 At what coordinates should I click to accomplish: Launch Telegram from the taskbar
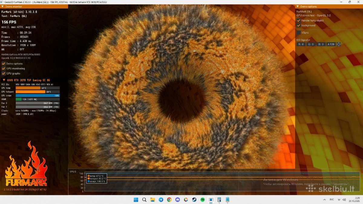(161, 200)
